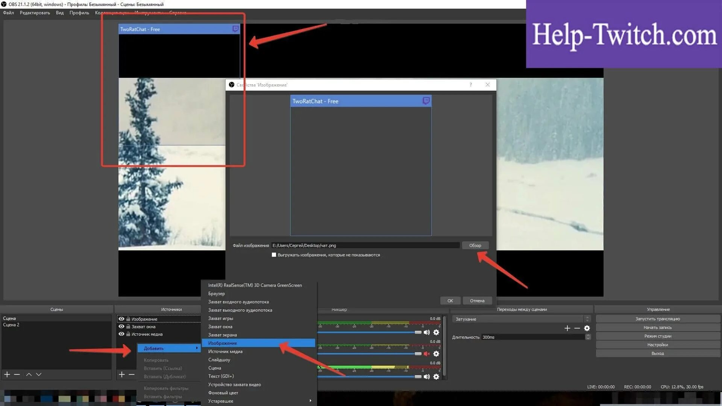Click transition properties gear icon
This screenshot has height=406, width=722.
(x=587, y=328)
